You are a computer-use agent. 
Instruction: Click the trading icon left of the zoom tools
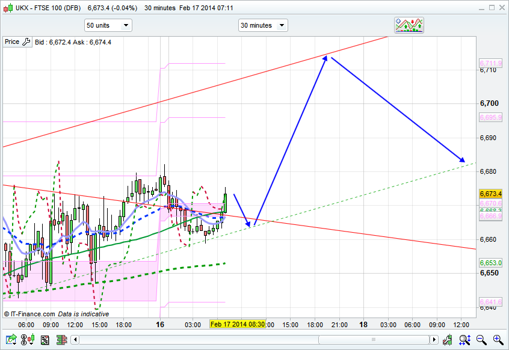(447, 340)
